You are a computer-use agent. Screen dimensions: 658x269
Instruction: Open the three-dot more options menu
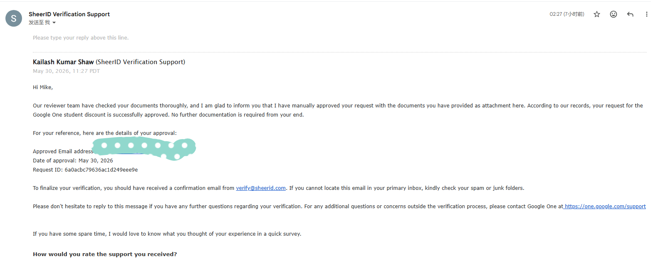[x=646, y=14]
